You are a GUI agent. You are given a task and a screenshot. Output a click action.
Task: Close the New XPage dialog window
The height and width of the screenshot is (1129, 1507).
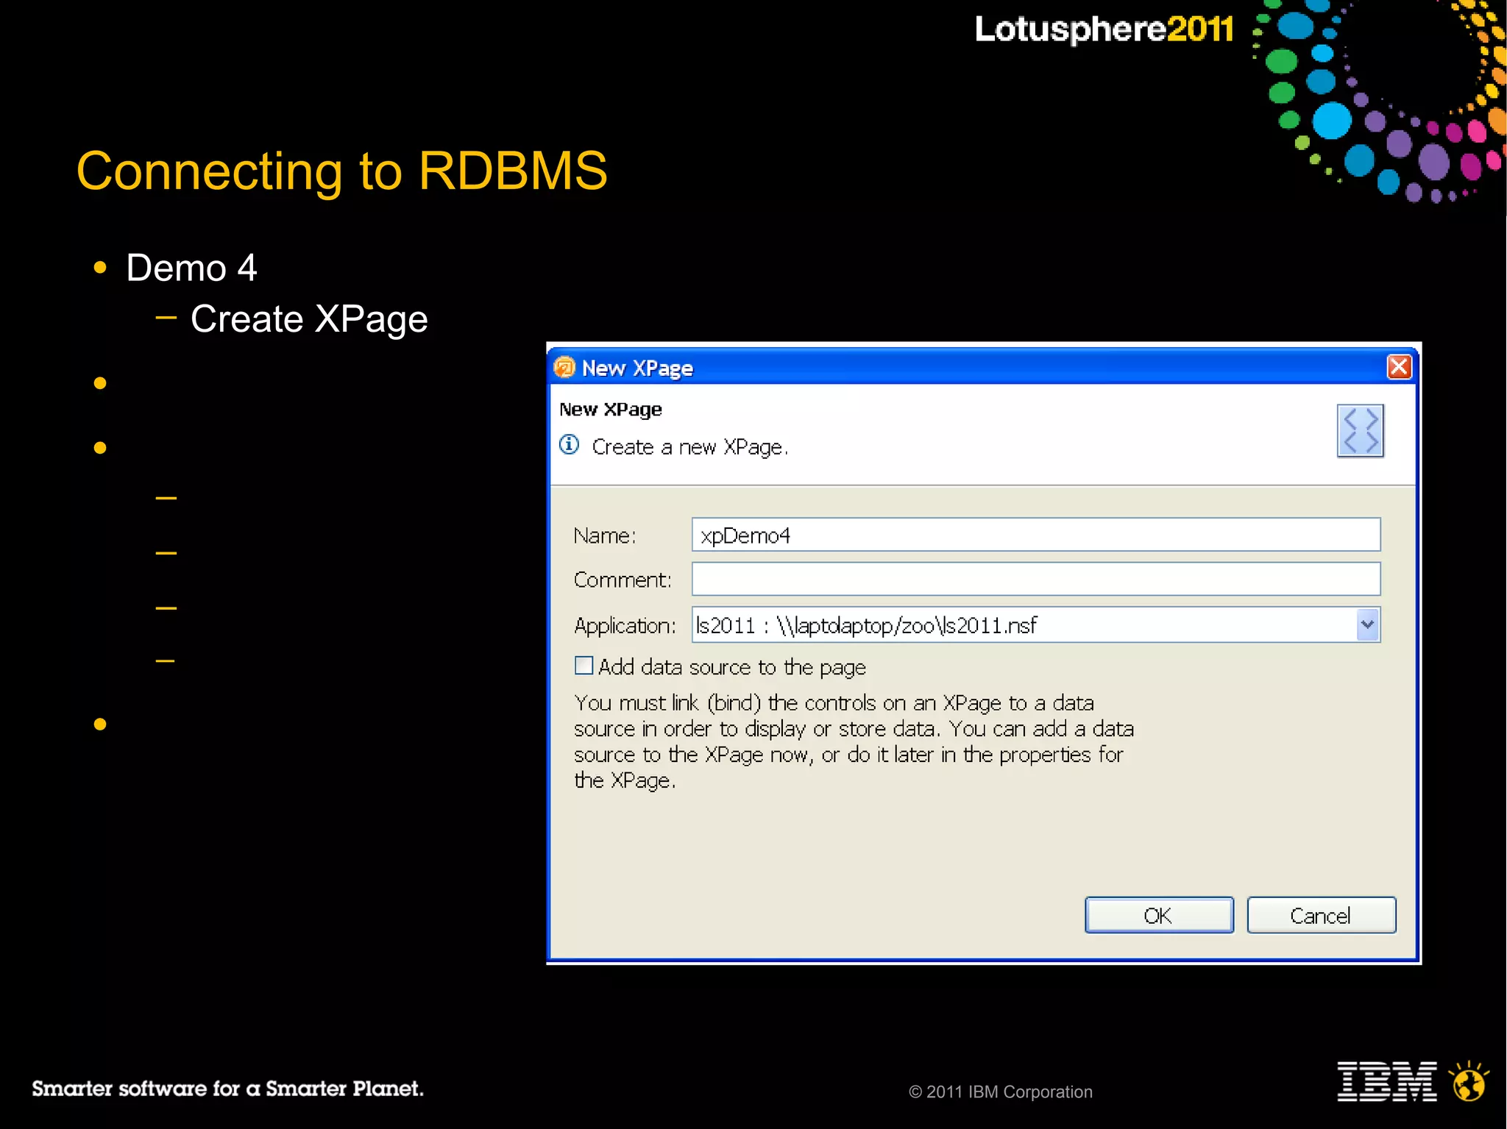(1399, 366)
